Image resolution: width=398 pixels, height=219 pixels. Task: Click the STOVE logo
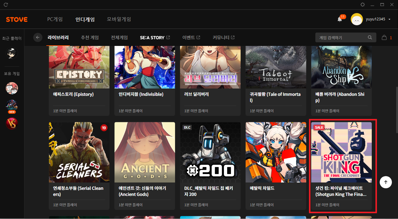coord(17,19)
